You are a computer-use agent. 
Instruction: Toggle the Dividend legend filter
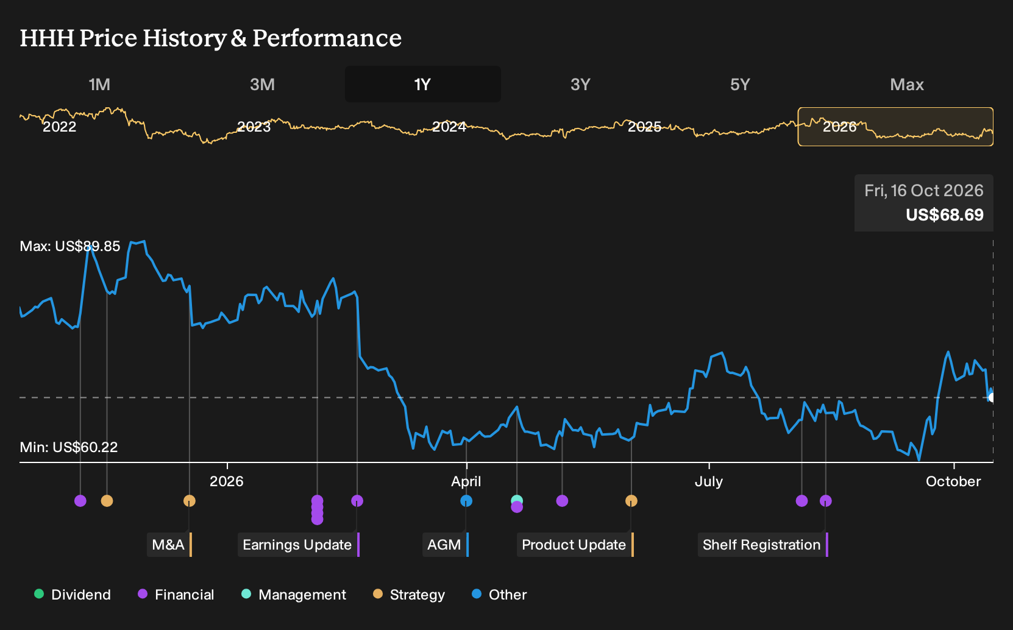(73, 595)
